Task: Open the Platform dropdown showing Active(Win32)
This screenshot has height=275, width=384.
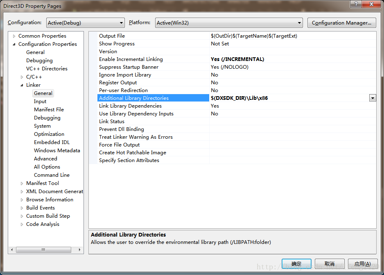Action: click(x=229, y=23)
